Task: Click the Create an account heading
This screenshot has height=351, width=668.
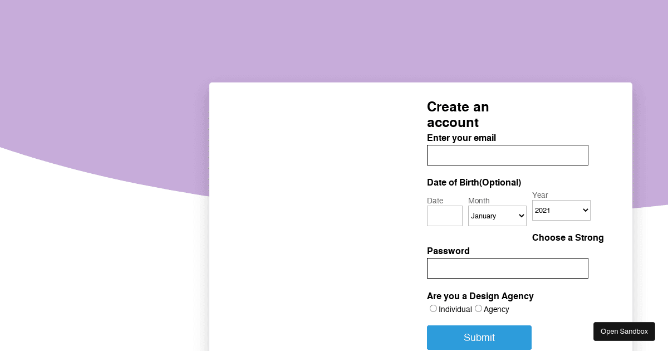Action: point(458,114)
